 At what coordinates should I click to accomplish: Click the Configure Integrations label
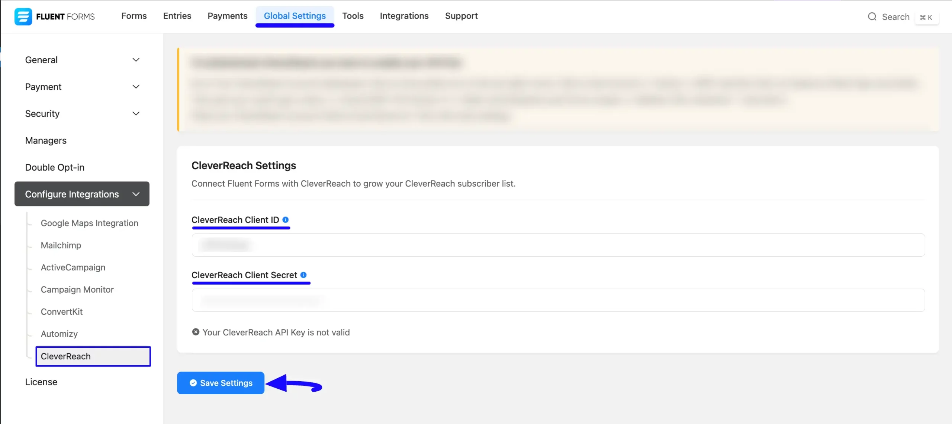pos(72,194)
